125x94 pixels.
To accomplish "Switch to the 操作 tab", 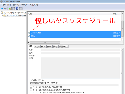I will point(43,46).
